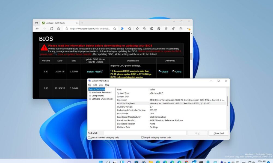View site lock info in address bar
Screen dimensions: 273x163
coord(67,29)
